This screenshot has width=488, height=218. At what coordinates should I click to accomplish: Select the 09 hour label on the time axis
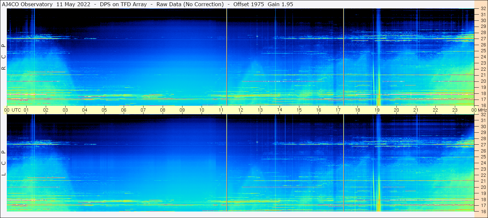[182, 110]
